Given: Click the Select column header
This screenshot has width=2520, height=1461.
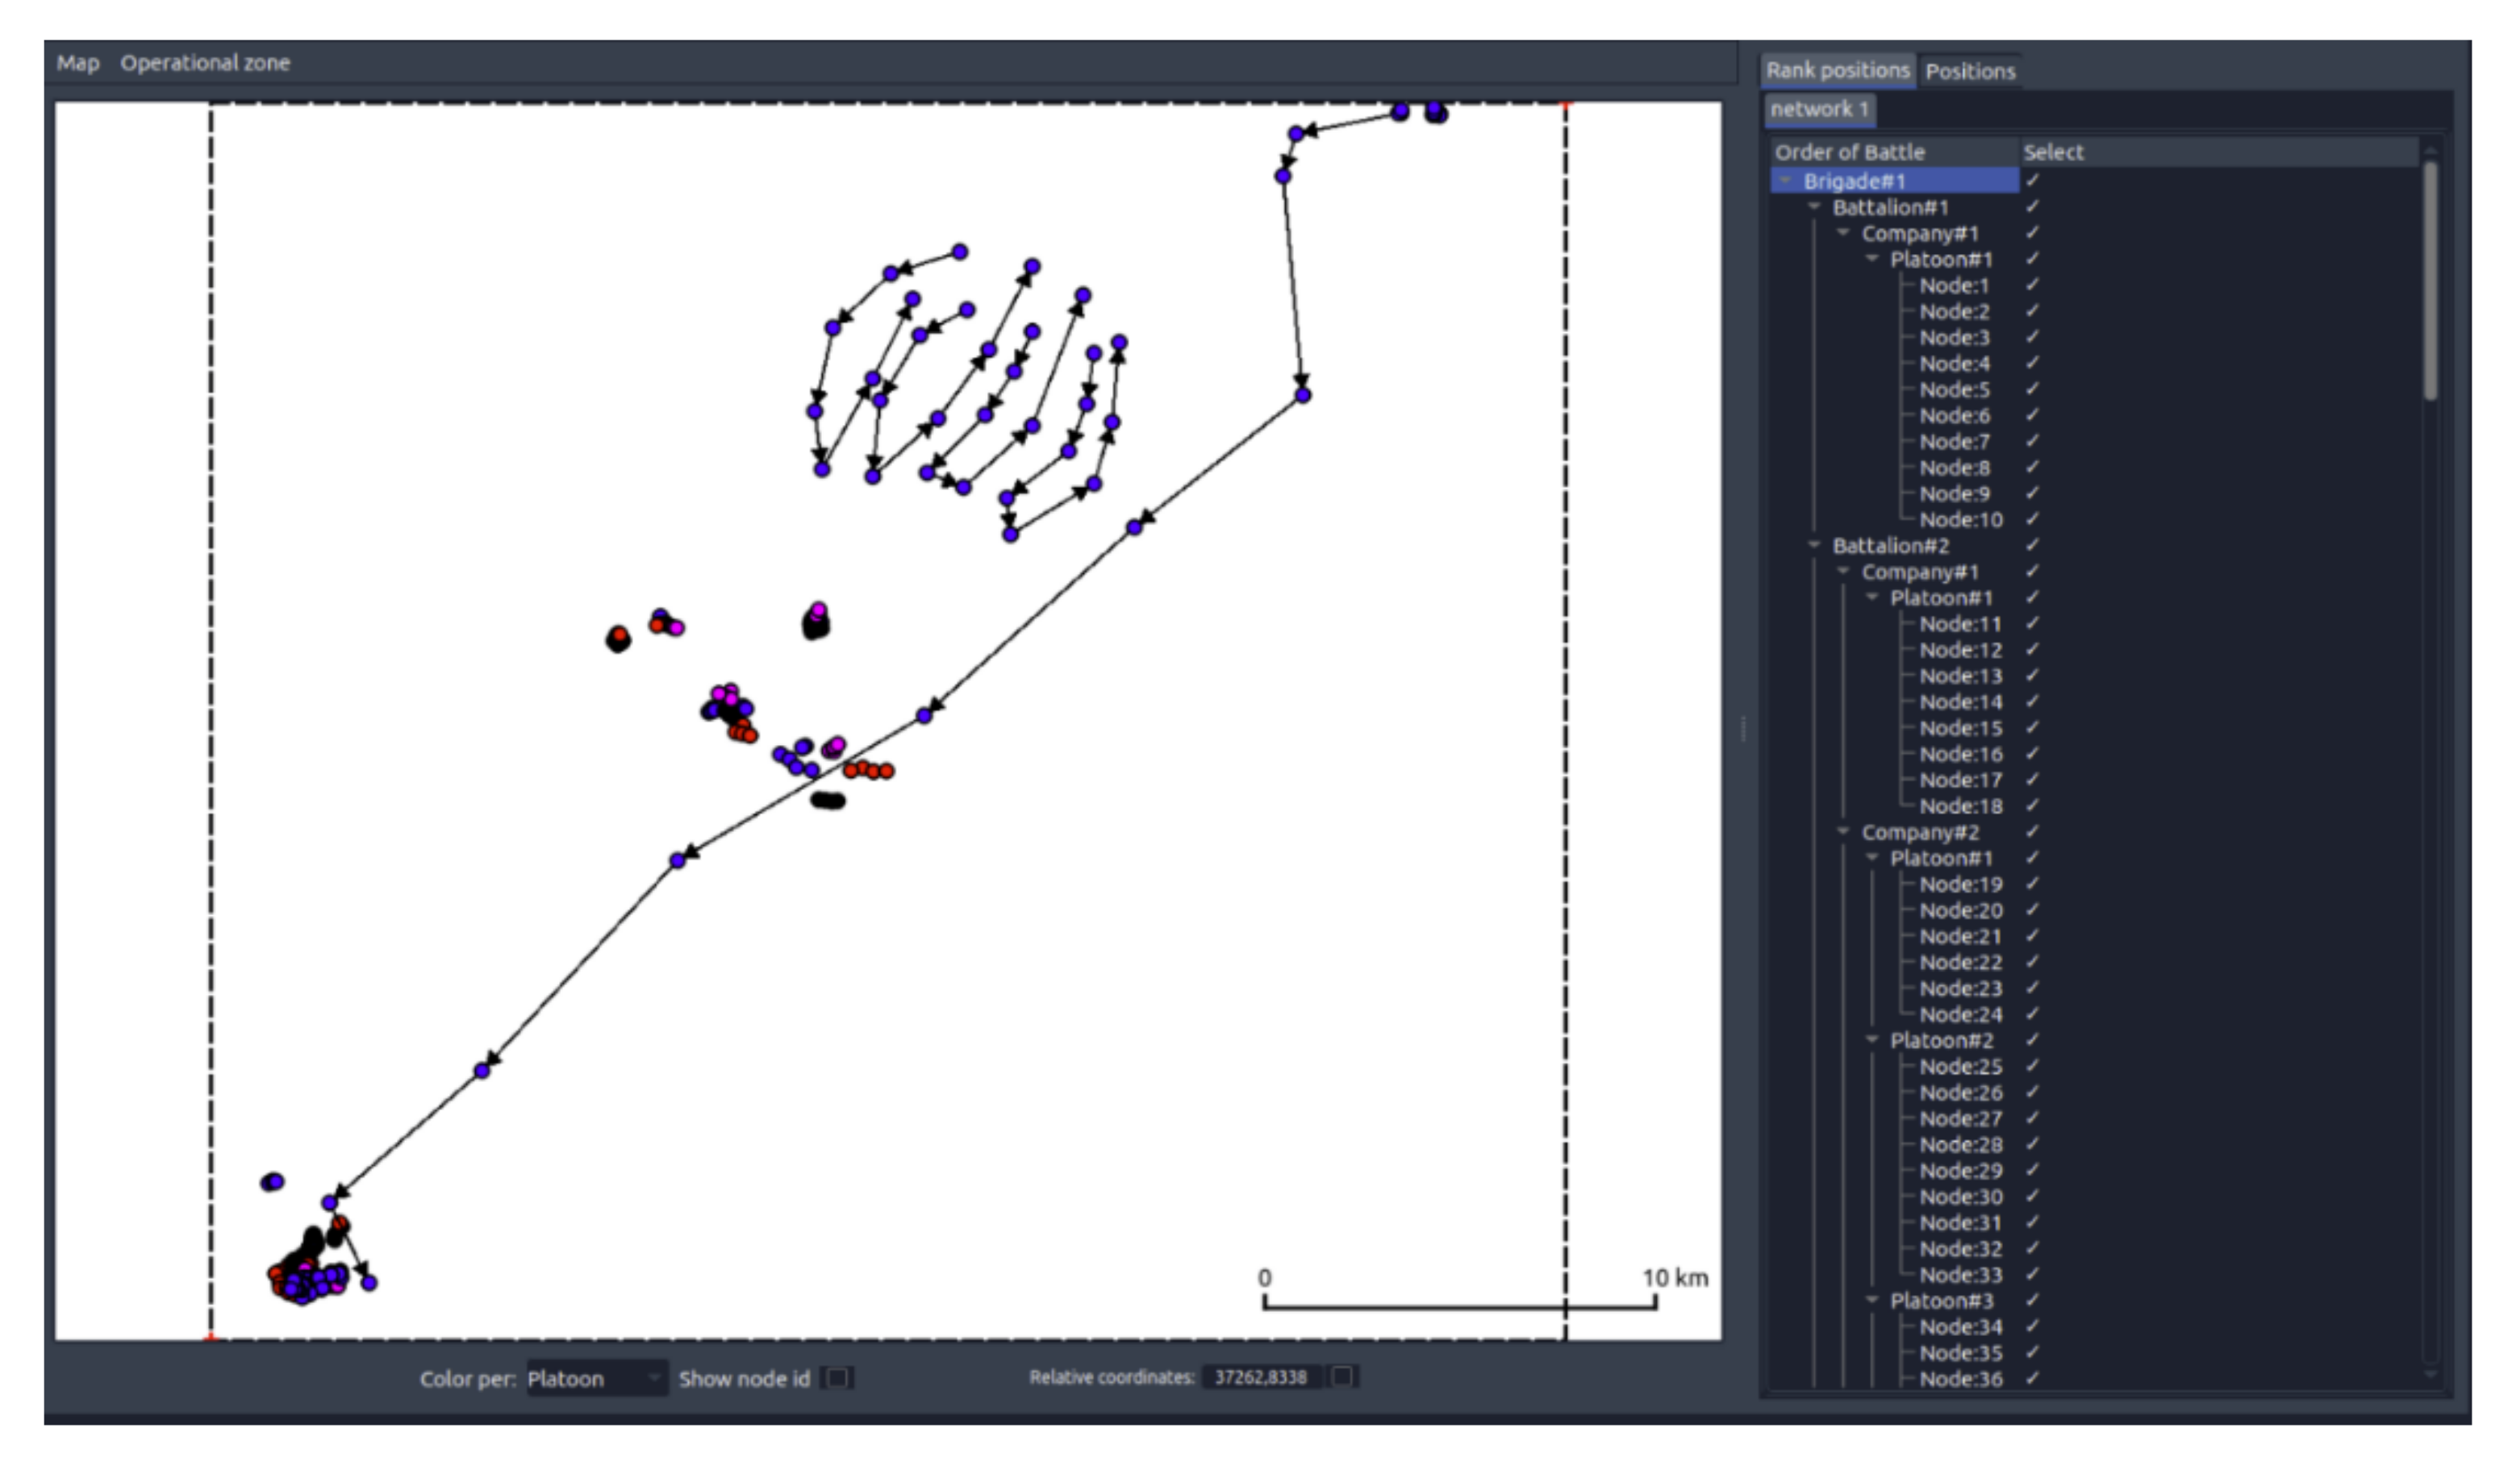Looking at the screenshot, I should pos(2053,152).
